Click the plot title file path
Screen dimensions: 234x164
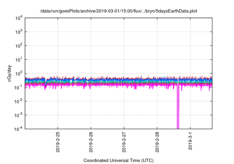(118, 11)
